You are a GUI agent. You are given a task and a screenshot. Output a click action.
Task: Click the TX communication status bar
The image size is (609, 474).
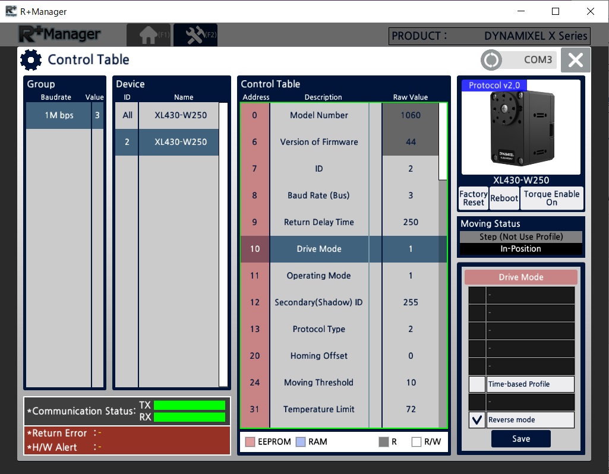190,405
